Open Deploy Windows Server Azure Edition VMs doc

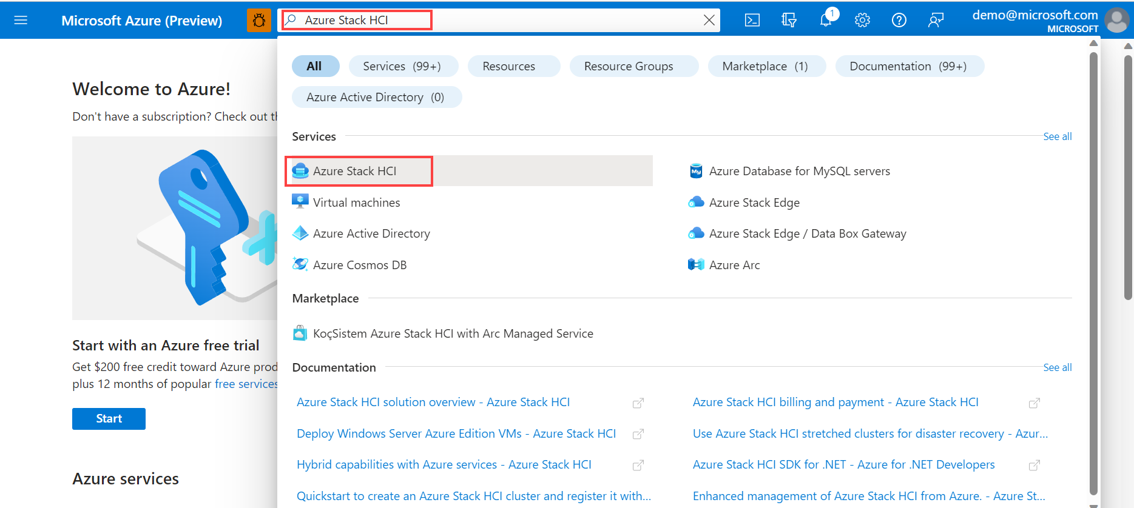pos(456,433)
